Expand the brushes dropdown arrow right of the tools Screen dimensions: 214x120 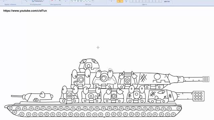pyautogui.click(x=66, y=1)
